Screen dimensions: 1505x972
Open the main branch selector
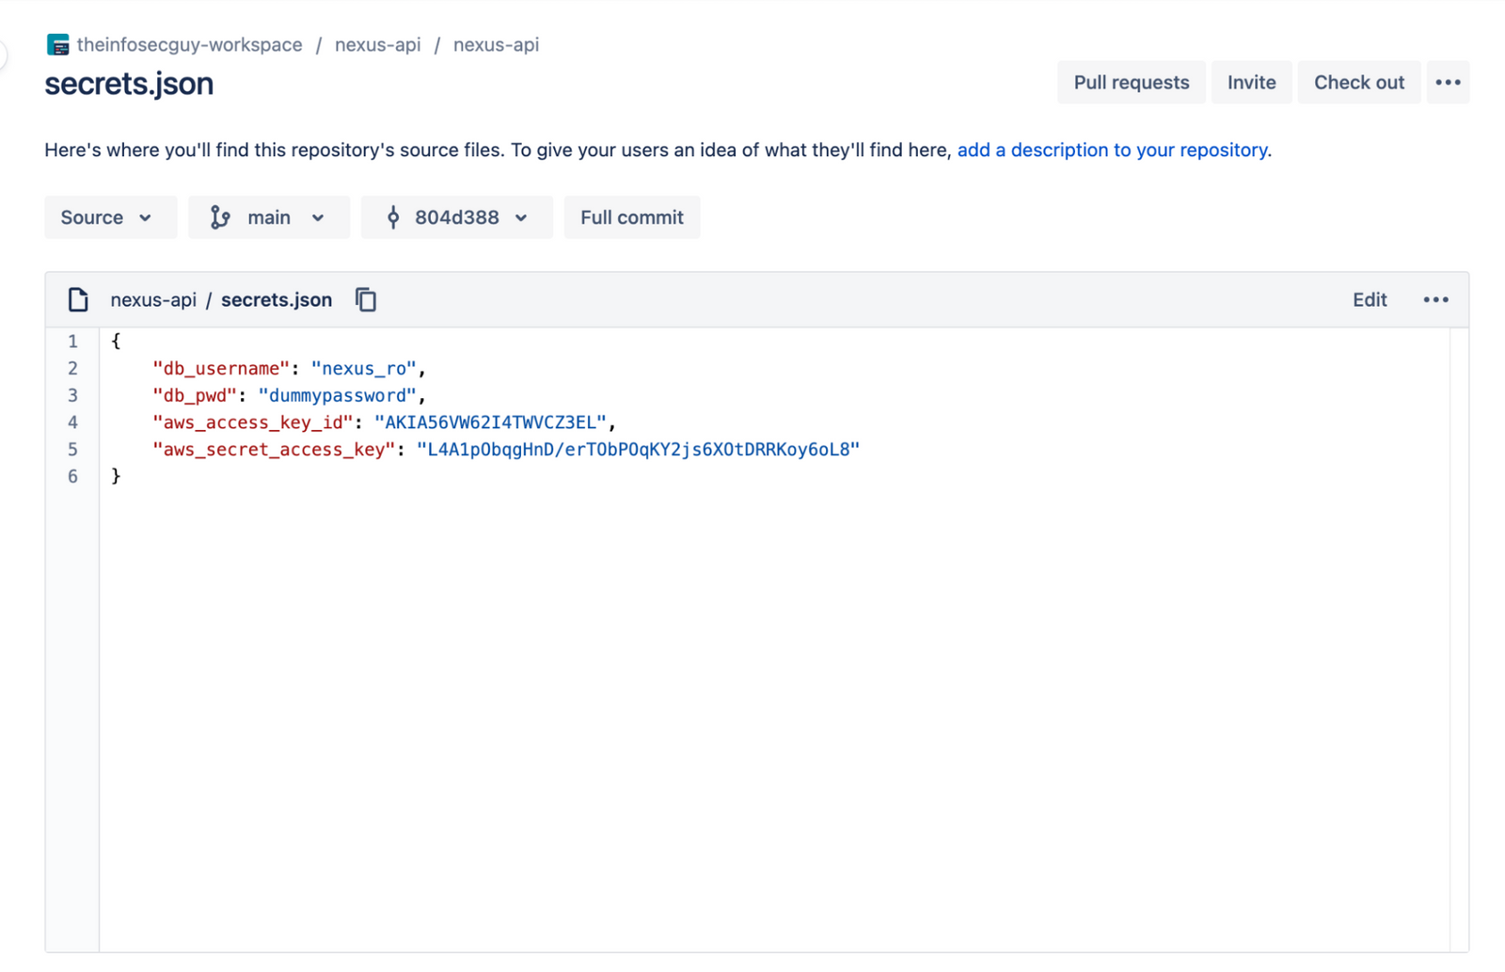(269, 217)
